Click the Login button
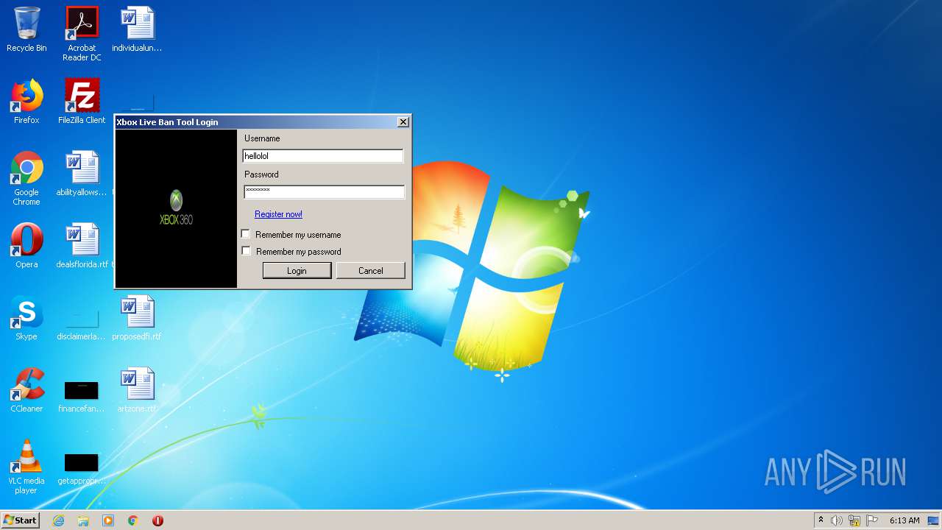The width and height of the screenshot is (942, 530). (x=297, y=271)
